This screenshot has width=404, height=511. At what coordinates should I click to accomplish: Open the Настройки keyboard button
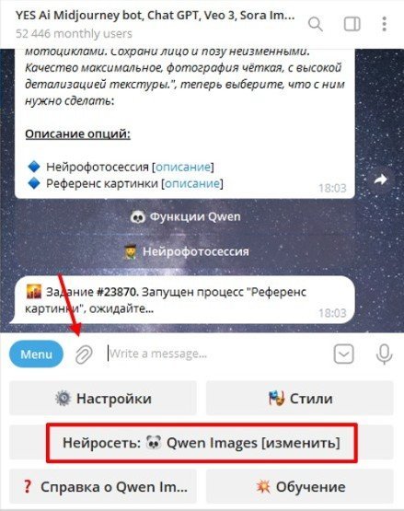[103, 398]
